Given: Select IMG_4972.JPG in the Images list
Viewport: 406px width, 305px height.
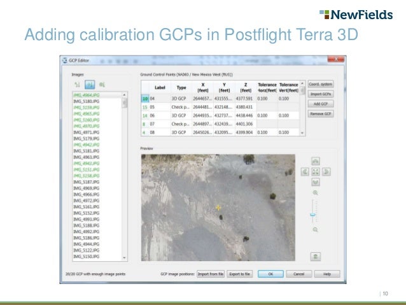Looking at the screenshot, I should 97,201.
